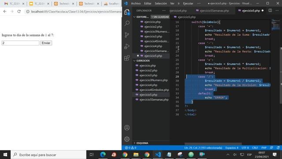The height and width of the screenshot is (159, 282).
Task: Open ejercicio2.php in open editors list
Action: (x=153, y=26)
